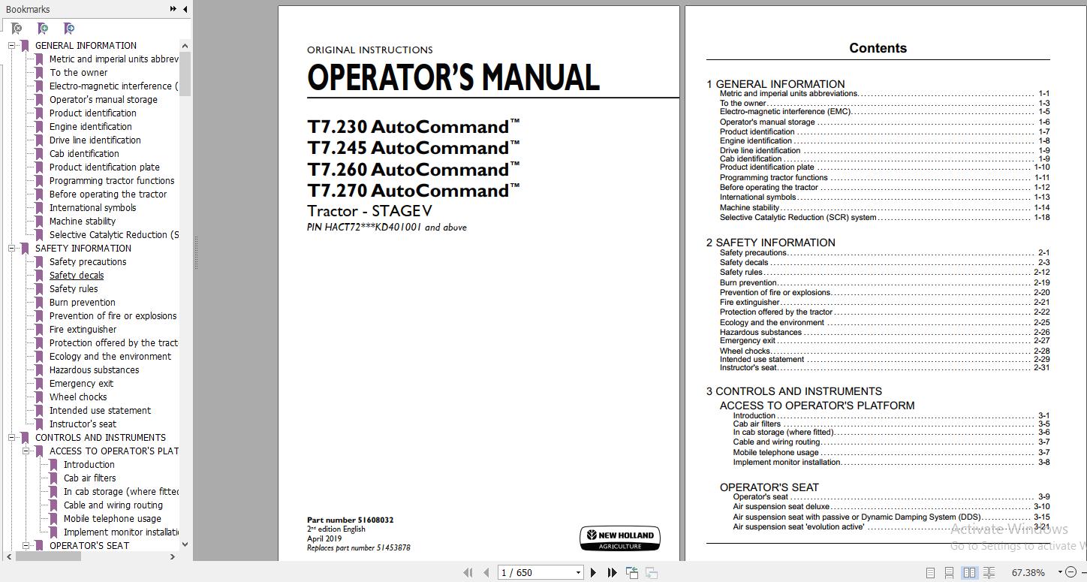
Task: Toggle the highlighted facing pages view
Action: pos(969,572)
